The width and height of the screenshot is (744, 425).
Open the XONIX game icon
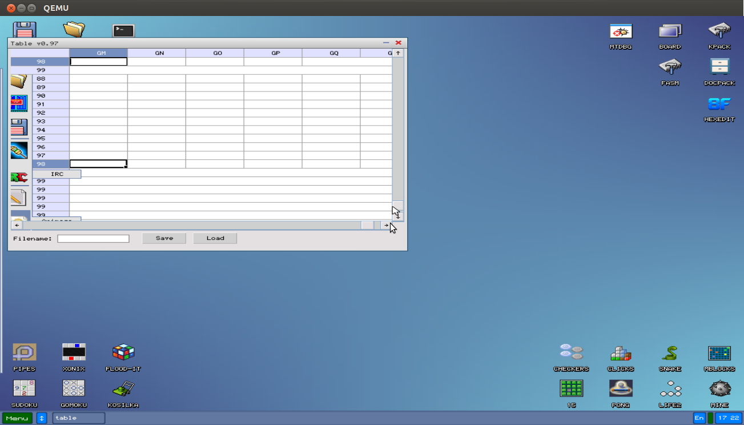pyautogui.click(x=74, y=353)
